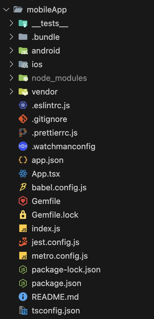Expand the __tests__ folder chevron
The width and height of the screenshot is (154, 319).
(x=11, y=23)
